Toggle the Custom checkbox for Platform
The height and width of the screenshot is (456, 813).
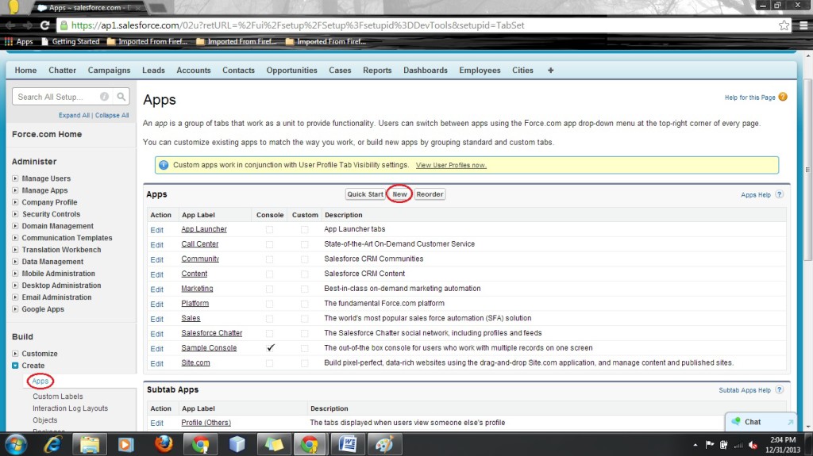pyautogui.click(x=304, y=304)
